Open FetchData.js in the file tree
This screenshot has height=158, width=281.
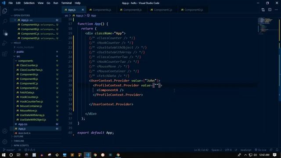(27, 93)
